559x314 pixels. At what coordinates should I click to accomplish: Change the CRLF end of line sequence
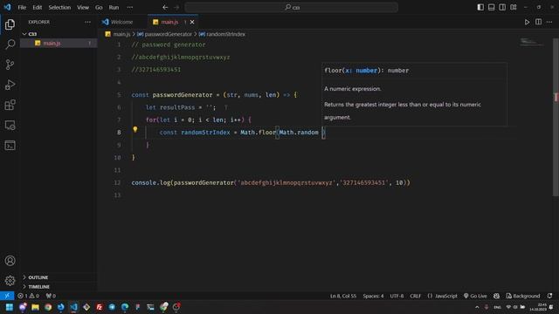(416, 296)
